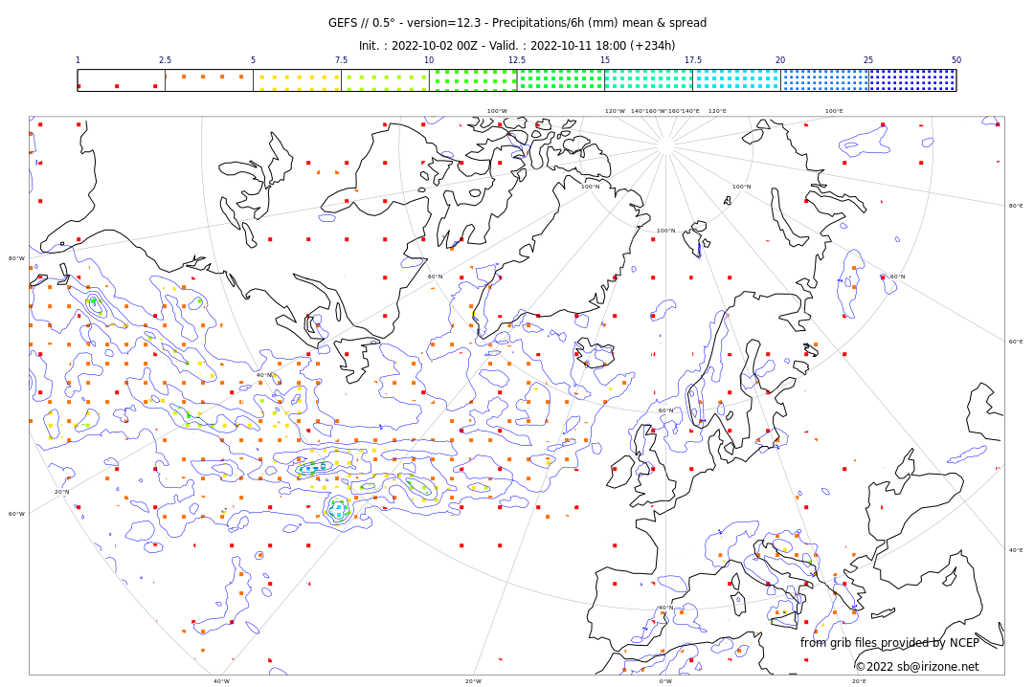The height and width of the screenshot is (687, 1034).
Task: Click the 60°E label on the right edge
Action: (x=1016, y=342)
